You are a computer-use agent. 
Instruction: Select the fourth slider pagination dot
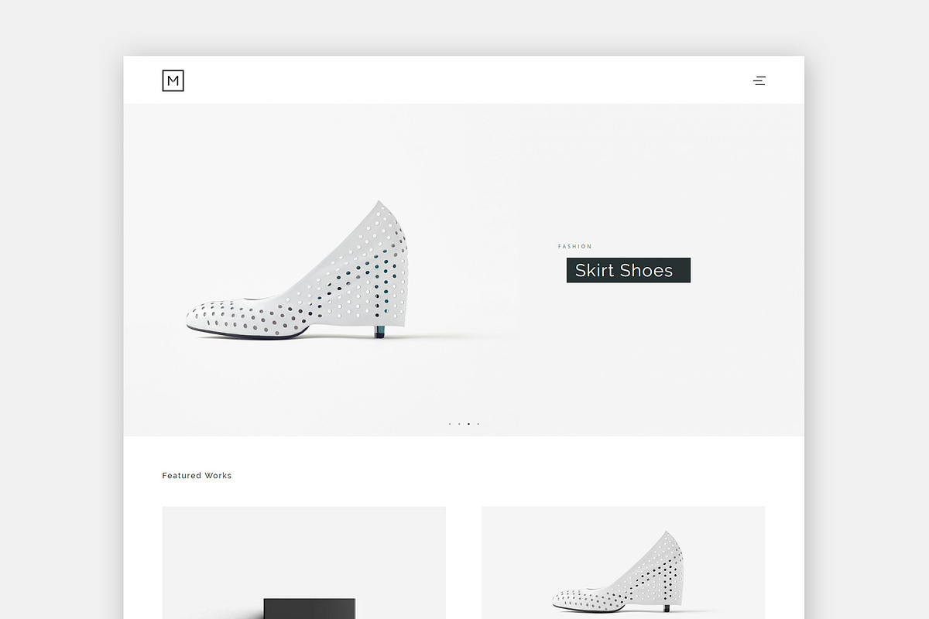point(478,424)
